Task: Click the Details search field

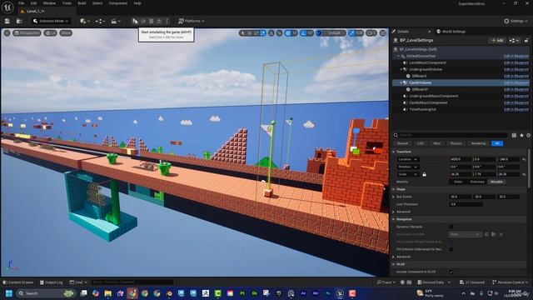Action: point(451,135)
